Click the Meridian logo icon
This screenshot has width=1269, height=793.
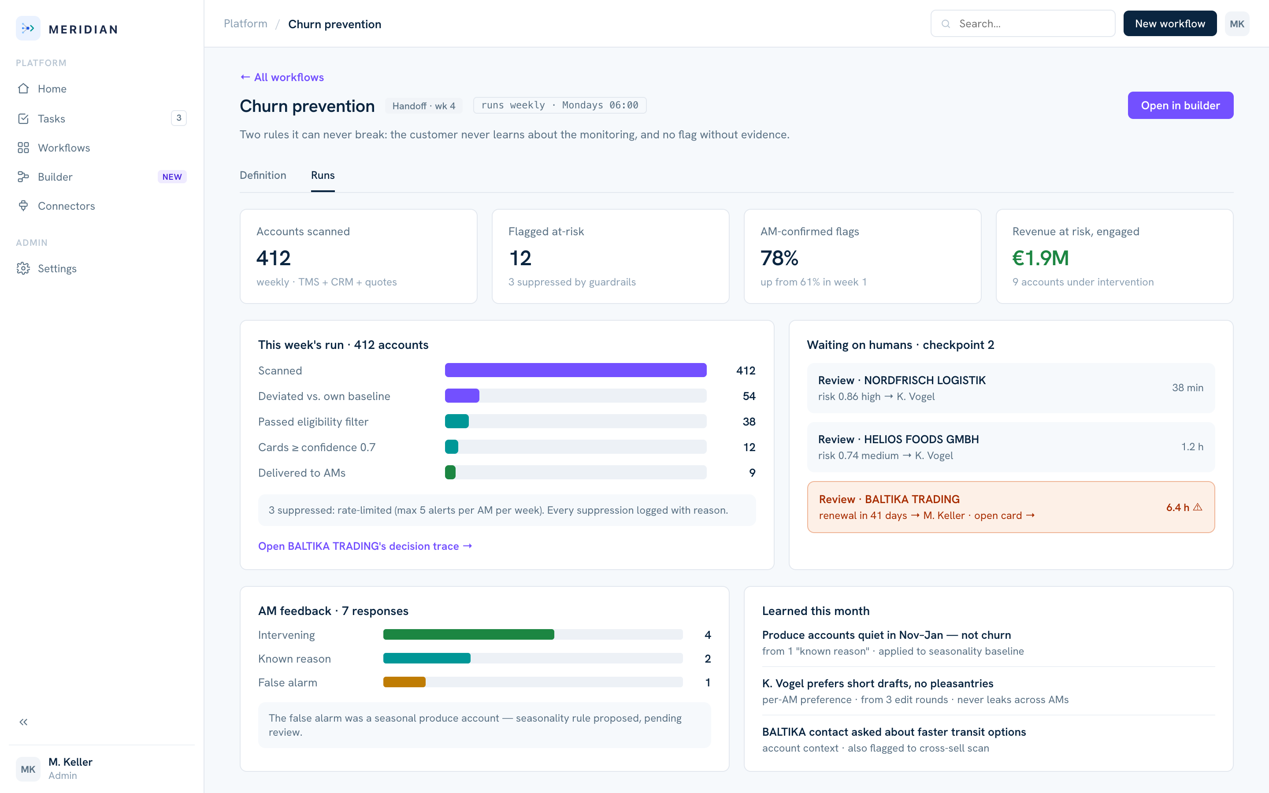click(x=28, y=28)
